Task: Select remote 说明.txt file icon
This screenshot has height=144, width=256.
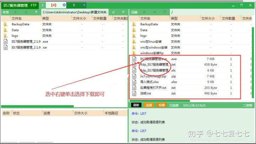Action: [134, 94]
